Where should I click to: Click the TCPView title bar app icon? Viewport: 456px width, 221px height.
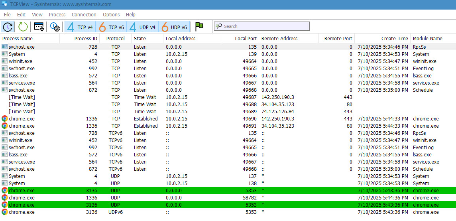pyautogui.click(x=4, y=4)
